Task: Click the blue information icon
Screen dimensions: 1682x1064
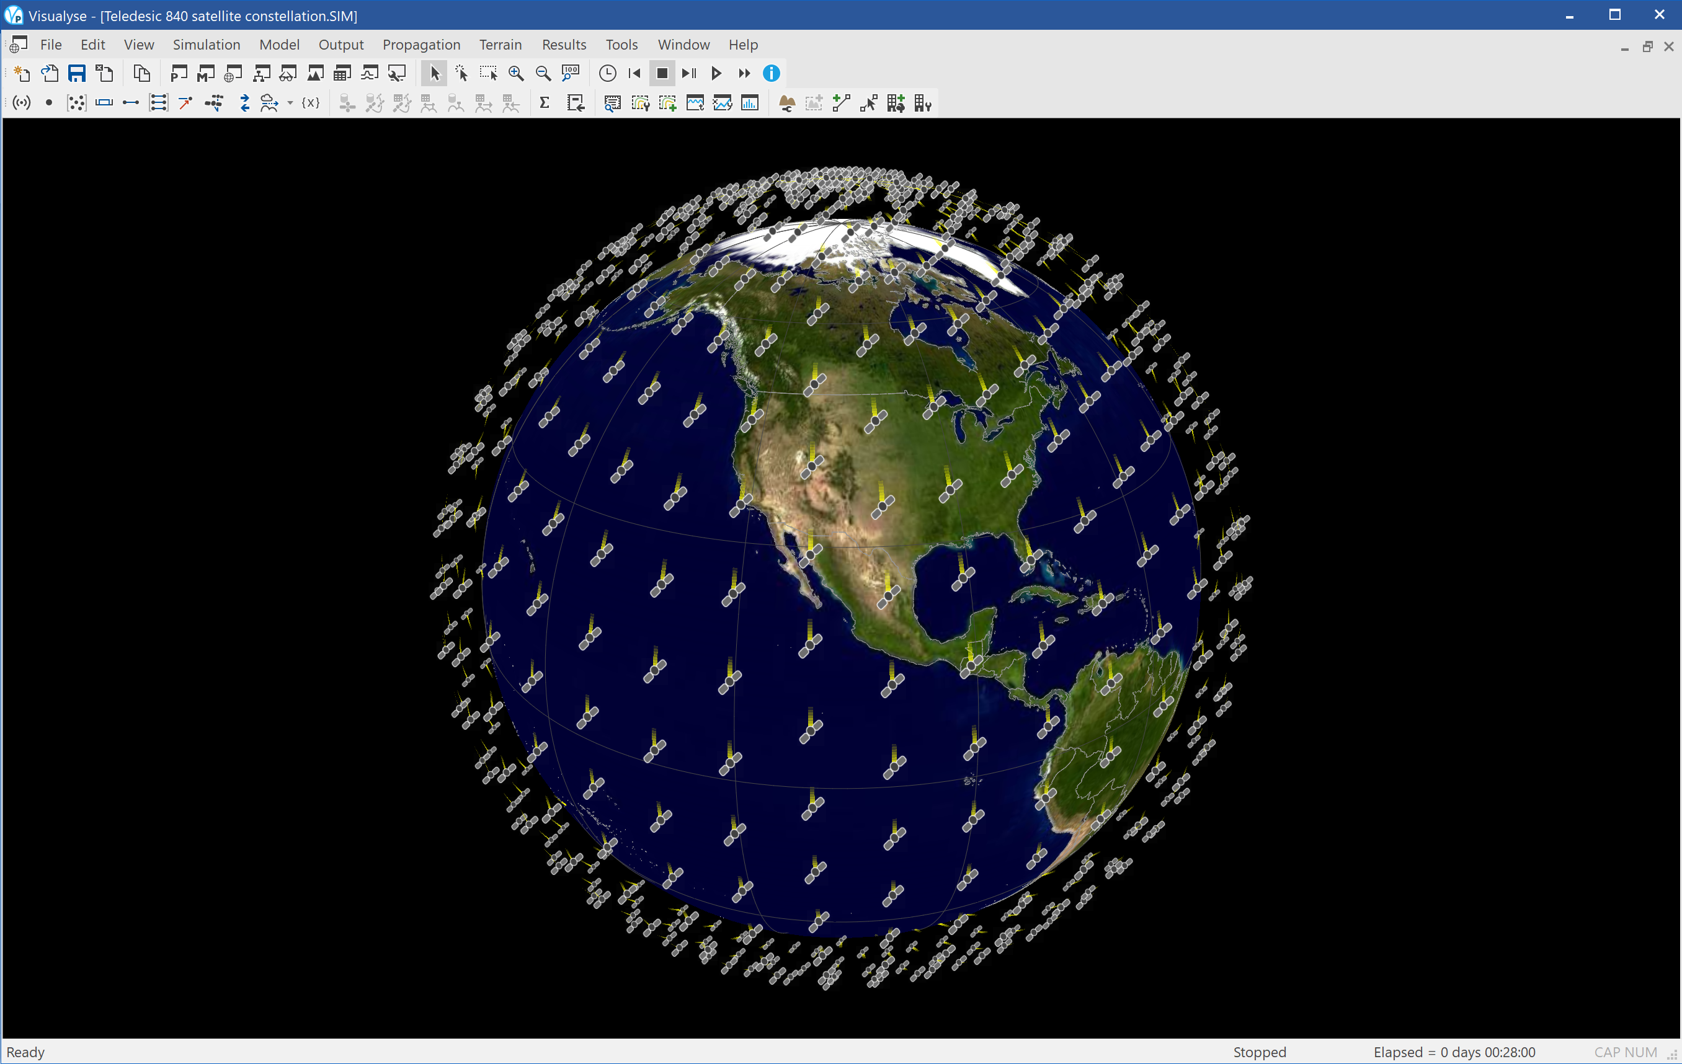Action: [x=771, y=73]
